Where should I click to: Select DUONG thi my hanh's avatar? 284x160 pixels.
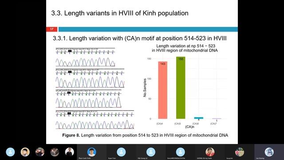210,152
